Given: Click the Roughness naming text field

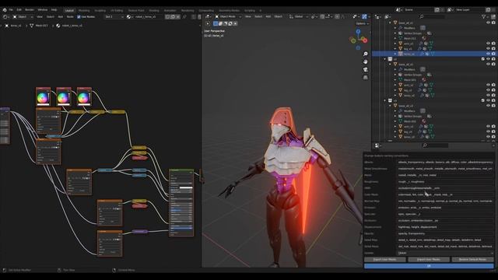Looking at the screenshot, I should pyautogui.click(x=445, y=181).
